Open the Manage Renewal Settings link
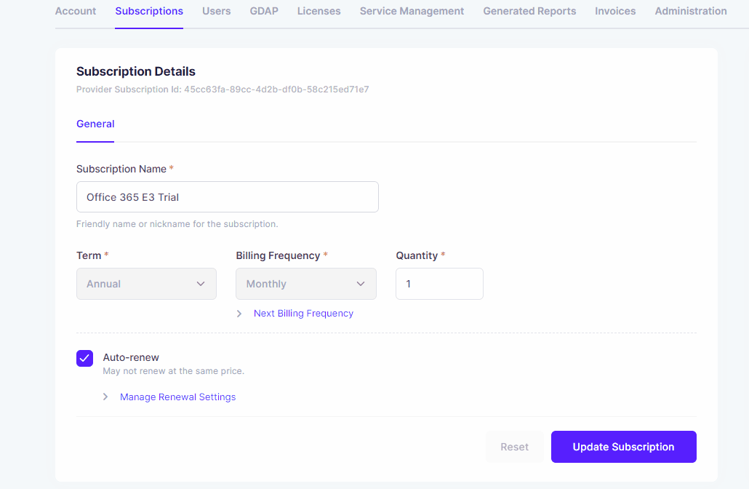Screen dimensions: 749x489 tap(177, 397)
